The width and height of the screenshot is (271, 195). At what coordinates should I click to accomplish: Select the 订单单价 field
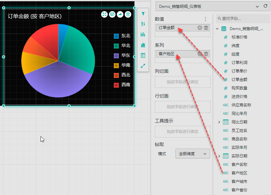[239, 71]
